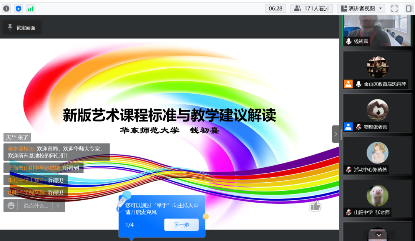415x241 pixels.
Task: Click the 说点什么 chat input field
Action: (x=37, y=206)
